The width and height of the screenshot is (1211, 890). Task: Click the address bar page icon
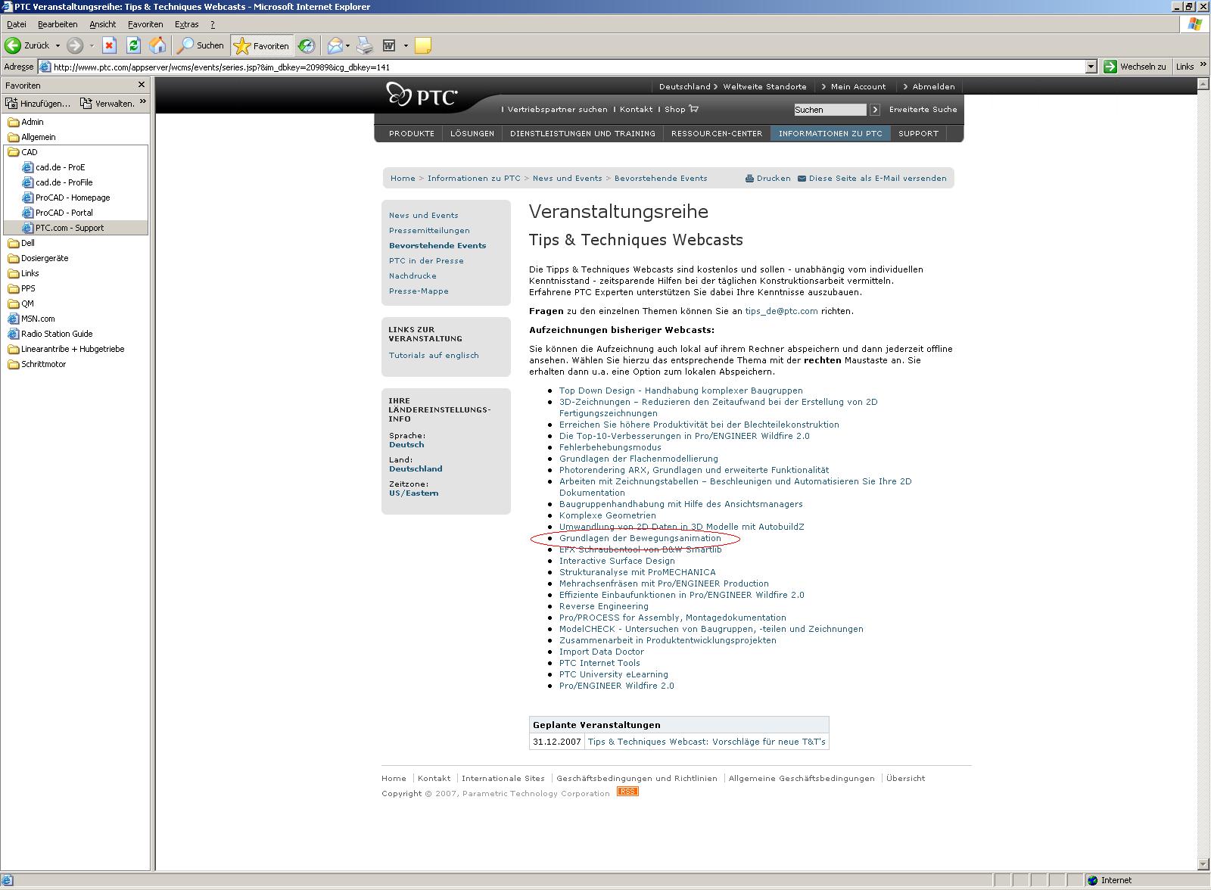point(45,67)
